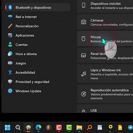133x133 pixels.
Task: Open FL Studio fruit icon on taskbar
Action: pos(49,127)
